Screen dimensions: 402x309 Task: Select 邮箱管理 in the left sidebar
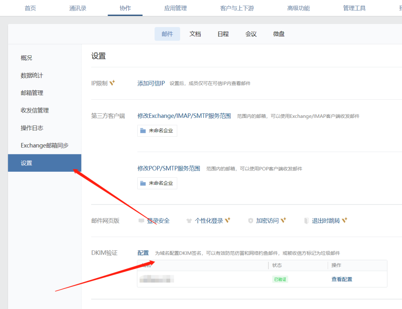[x=32, y=93]
